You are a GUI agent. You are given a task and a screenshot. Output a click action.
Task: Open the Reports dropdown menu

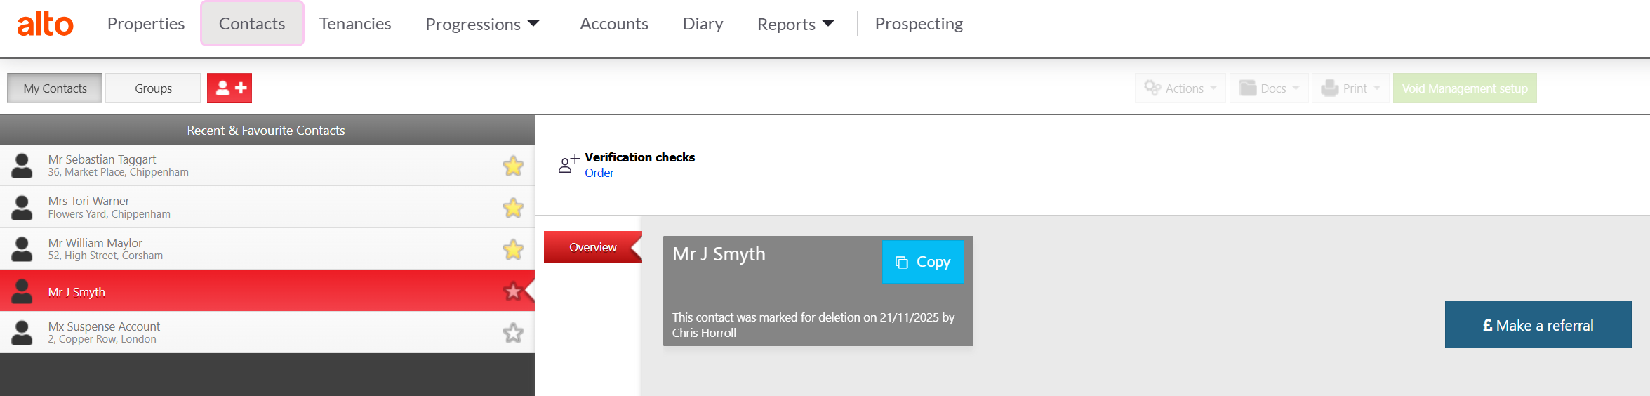coord(796,24)
